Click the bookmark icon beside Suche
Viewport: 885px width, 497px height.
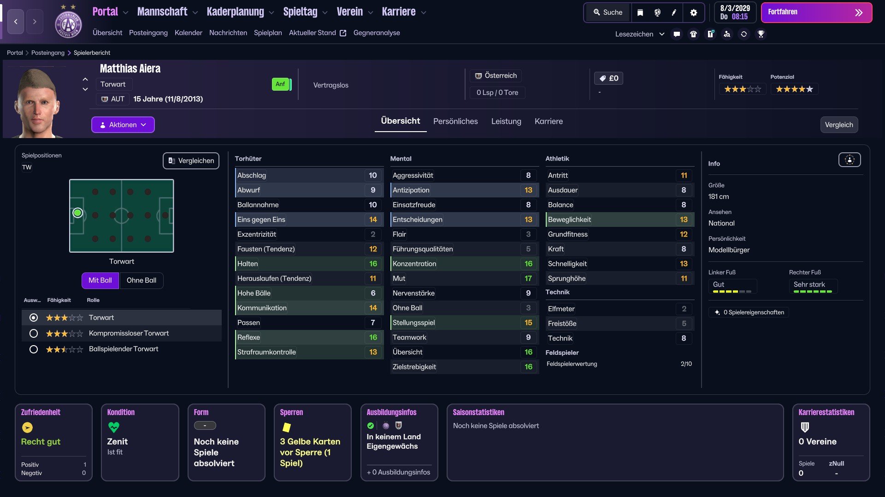click(x=640, y=12)
